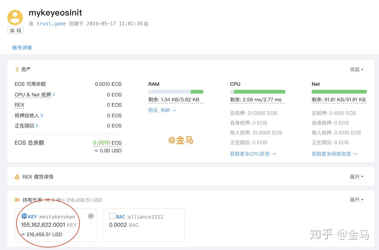Click the Net usage progress bar

(x=339, y=92)
